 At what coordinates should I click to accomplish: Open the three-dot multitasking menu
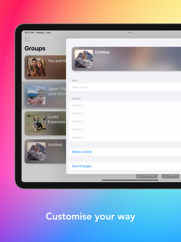[130, 33]
